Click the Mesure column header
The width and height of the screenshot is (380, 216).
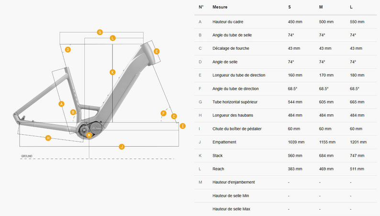(220, 7)
